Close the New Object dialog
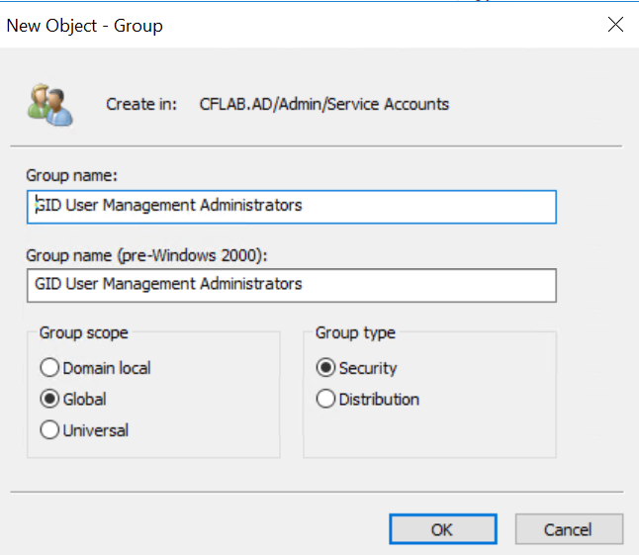Viewport: 639px width, 555px height. (615, 26)
